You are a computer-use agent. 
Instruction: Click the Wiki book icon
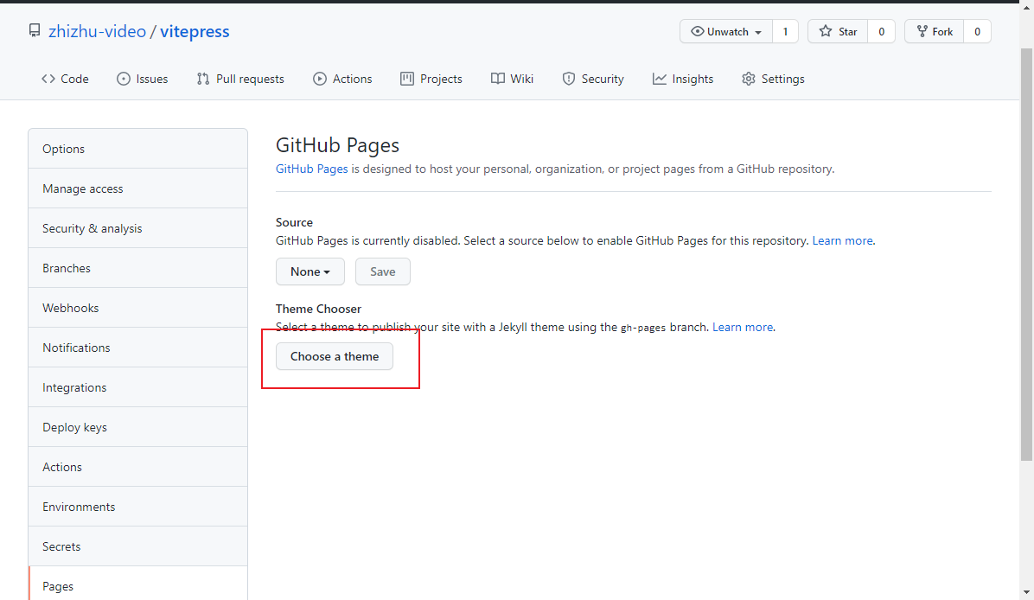tap(498, 80)
